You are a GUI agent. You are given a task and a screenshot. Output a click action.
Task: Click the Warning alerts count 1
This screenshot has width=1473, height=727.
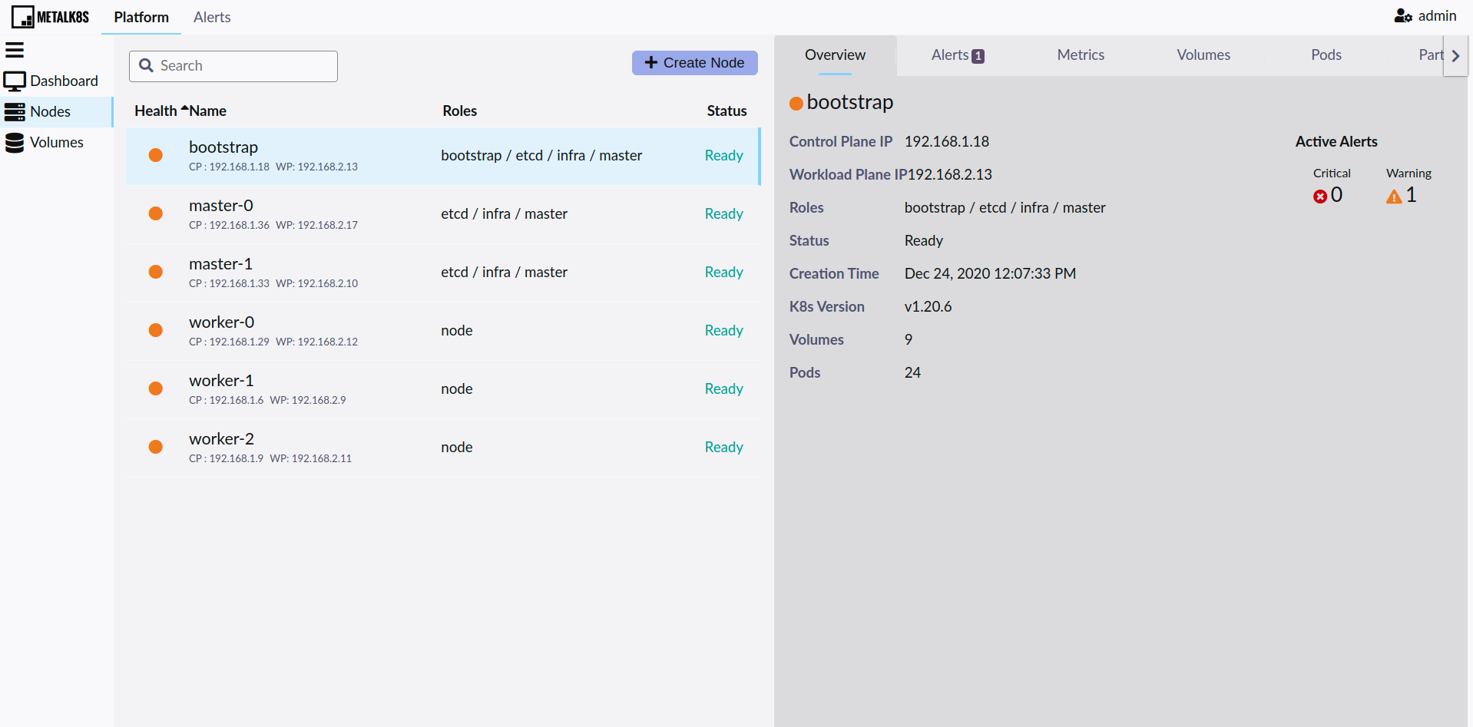tap(1411, 195)
